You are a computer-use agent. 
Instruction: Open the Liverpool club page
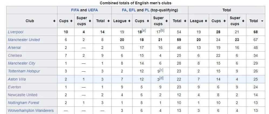pyautogui.click(x=16, y=32)
